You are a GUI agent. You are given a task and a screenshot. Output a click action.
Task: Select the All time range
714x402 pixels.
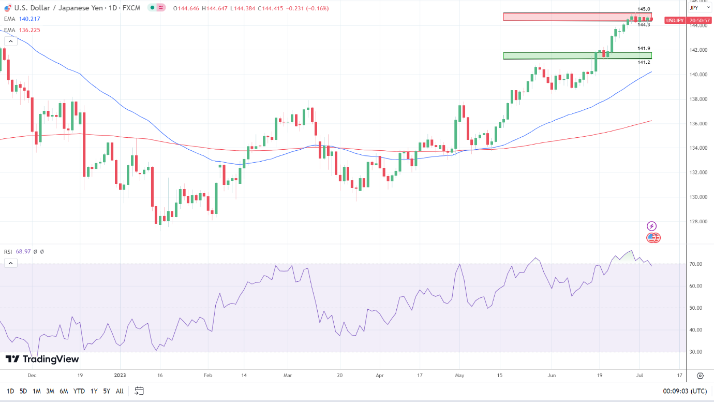point(120,391)
